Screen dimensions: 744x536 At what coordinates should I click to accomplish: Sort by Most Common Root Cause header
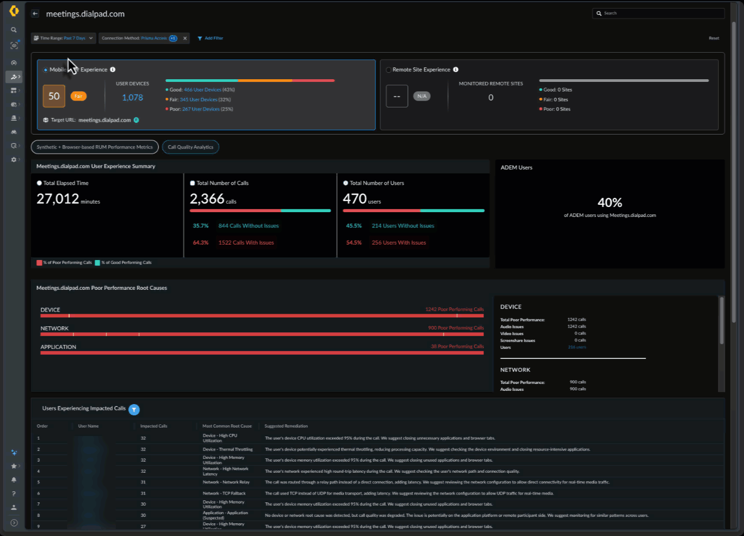pos(227,426)
